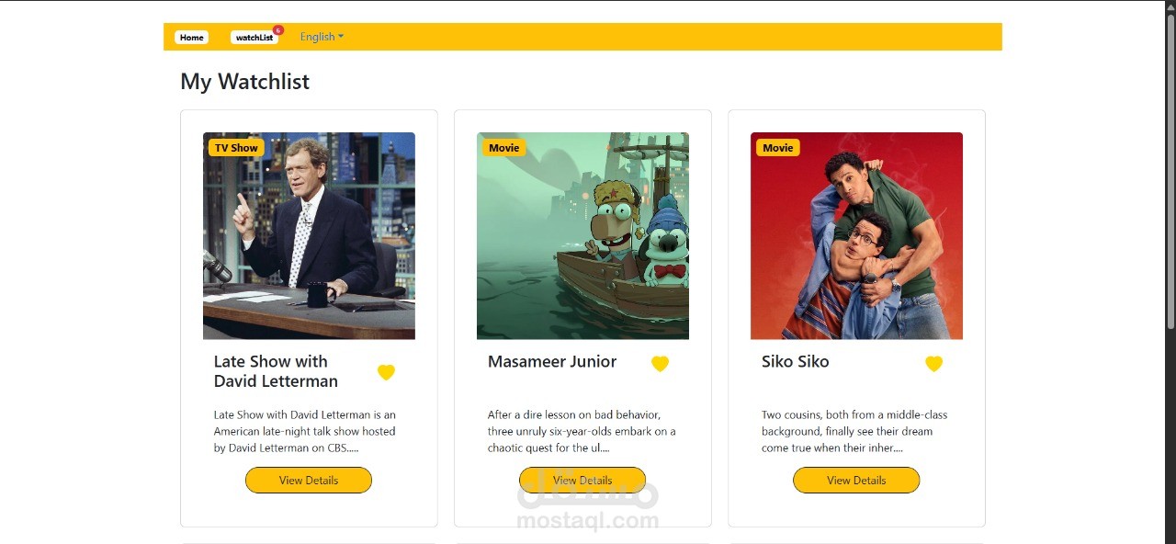Click the Late Show with David Letterman title
This screenshot has height=544, width=1176.
coord(276,371)
